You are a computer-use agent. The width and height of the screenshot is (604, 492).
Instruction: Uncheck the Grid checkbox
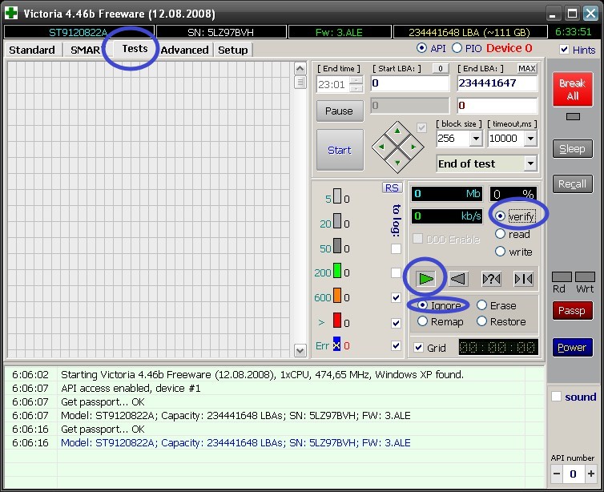coord(417,348)
